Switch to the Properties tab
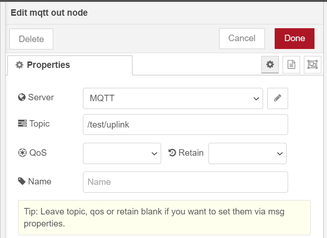This screenshot has height=238, width=327. [x=69, y=65]
